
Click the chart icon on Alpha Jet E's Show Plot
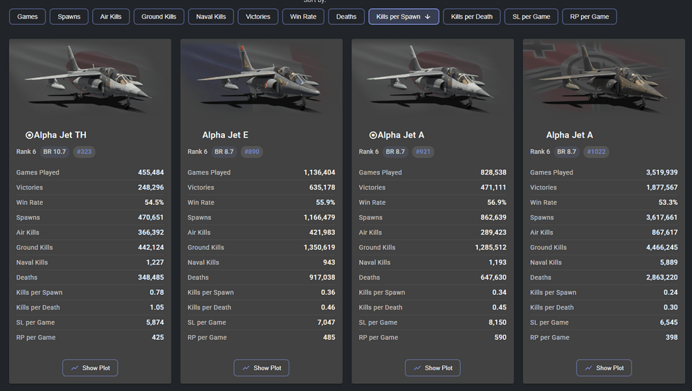click(x=246, y=368)
